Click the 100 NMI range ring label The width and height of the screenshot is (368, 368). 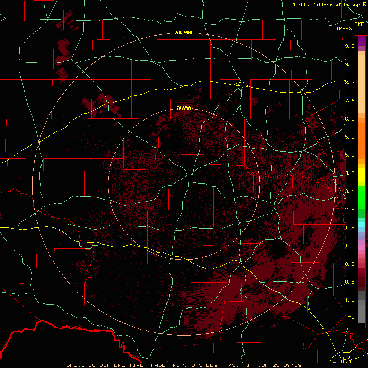click(184, 32)
